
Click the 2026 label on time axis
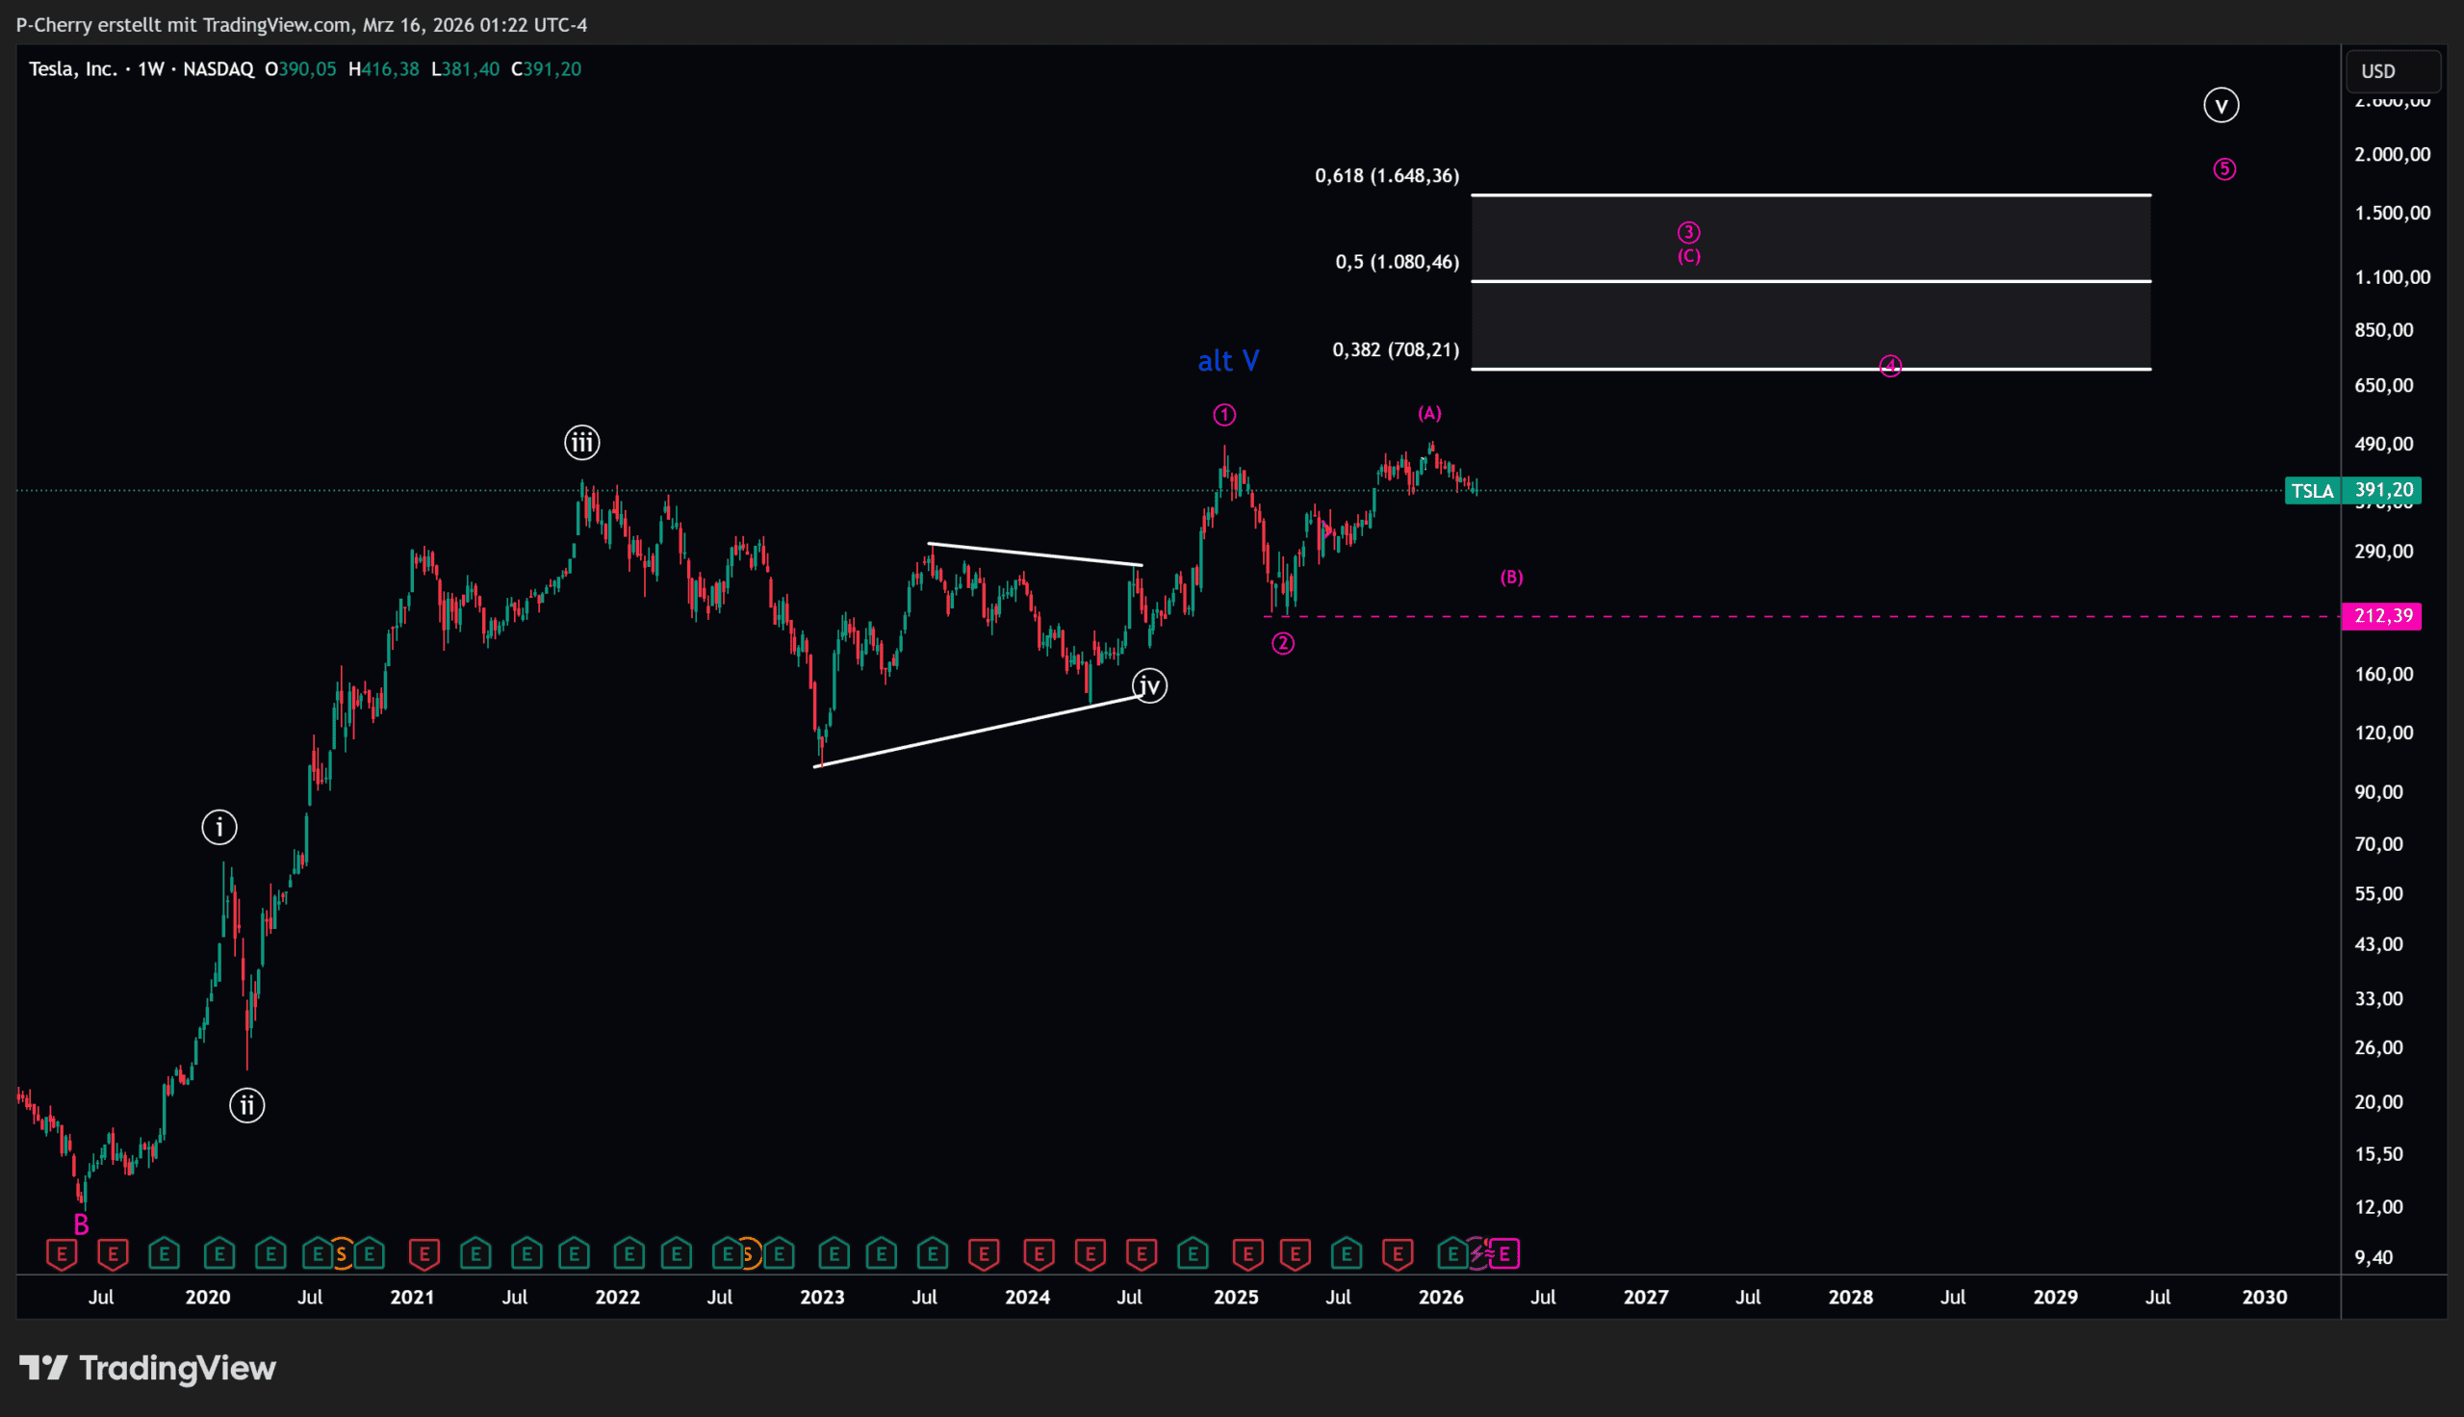click(1441, 1298)
